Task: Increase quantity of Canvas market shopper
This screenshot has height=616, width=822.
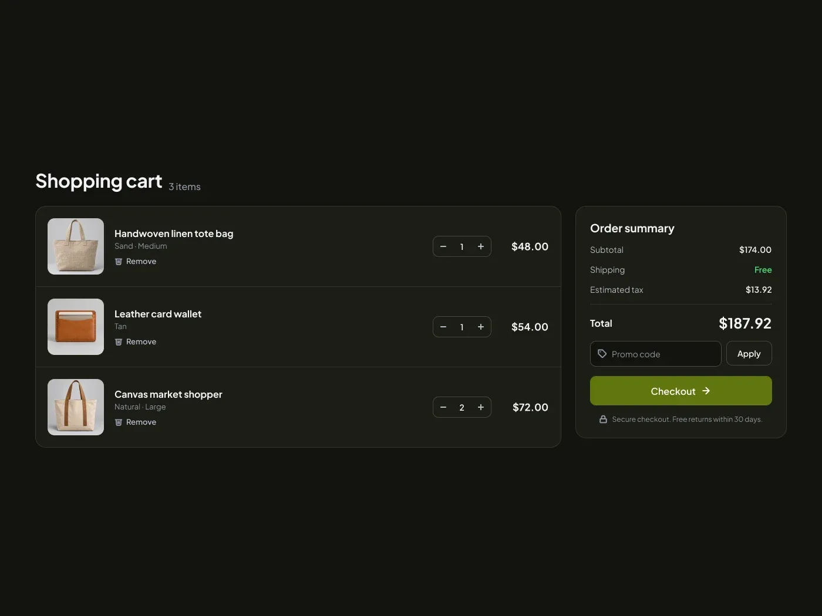Action: click(x=481, y=407)
